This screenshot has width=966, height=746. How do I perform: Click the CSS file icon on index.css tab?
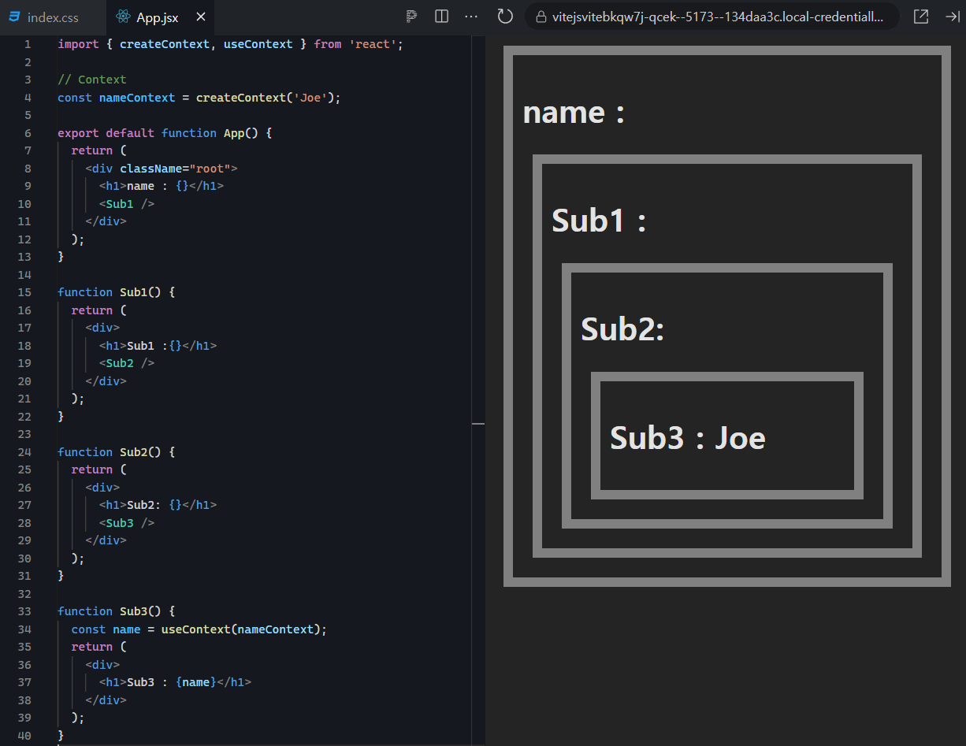[14, 17]
